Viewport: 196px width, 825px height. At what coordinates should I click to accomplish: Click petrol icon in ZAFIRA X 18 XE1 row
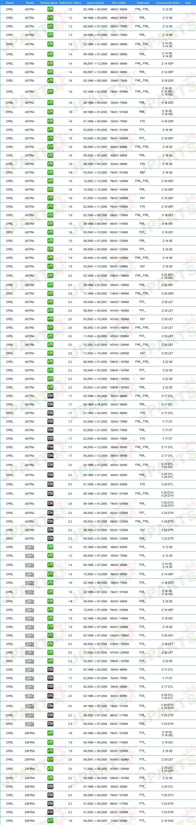pyautogui.click(x=50, y=742)
